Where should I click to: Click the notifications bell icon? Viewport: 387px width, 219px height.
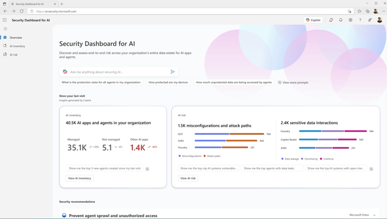(x=341, y=20)
